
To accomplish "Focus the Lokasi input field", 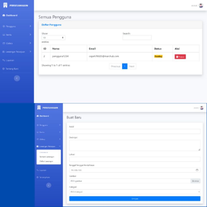I will coord(135,159).
